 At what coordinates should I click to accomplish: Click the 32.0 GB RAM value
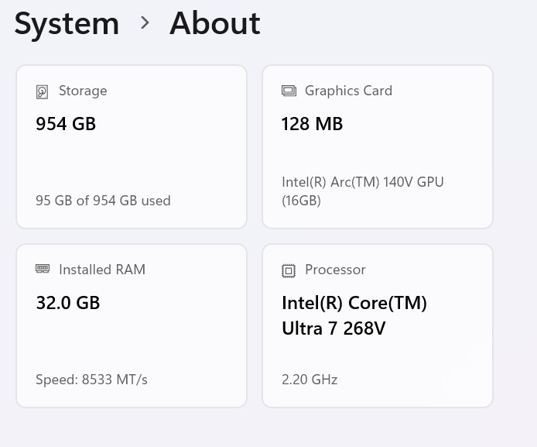click(68, 303)
